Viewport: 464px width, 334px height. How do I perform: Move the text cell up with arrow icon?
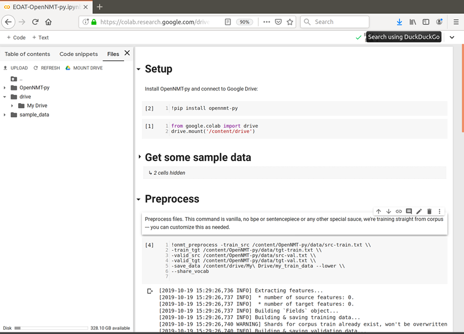coord(378,211)
